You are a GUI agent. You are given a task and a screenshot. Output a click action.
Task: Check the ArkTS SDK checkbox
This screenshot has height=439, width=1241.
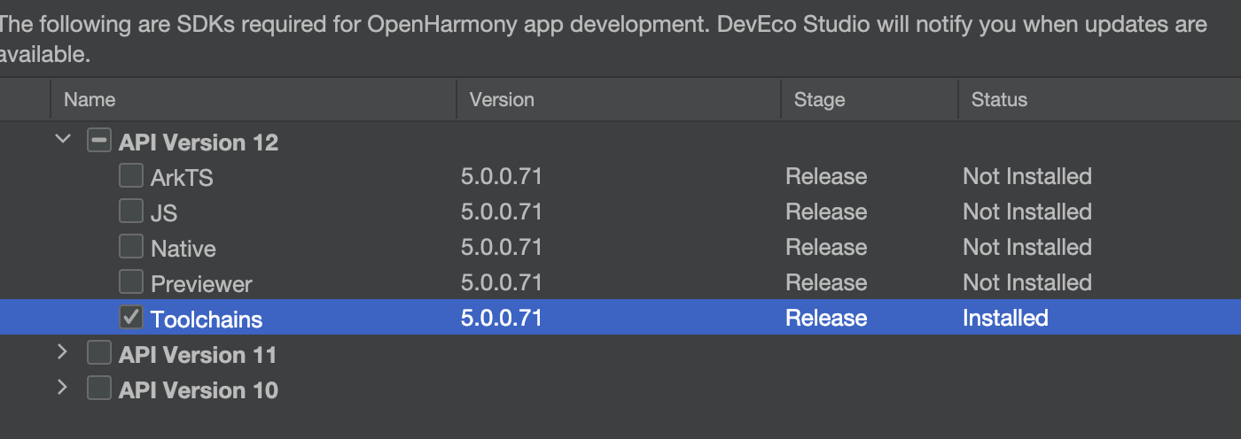pos(131,176)
